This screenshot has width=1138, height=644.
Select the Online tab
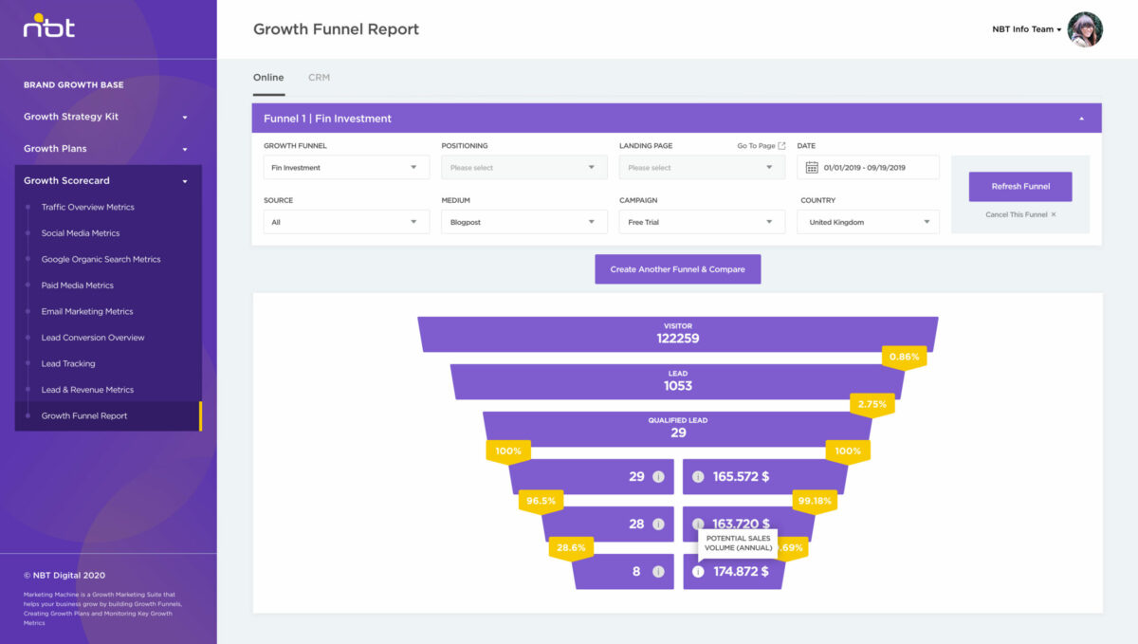click(268, 77)
